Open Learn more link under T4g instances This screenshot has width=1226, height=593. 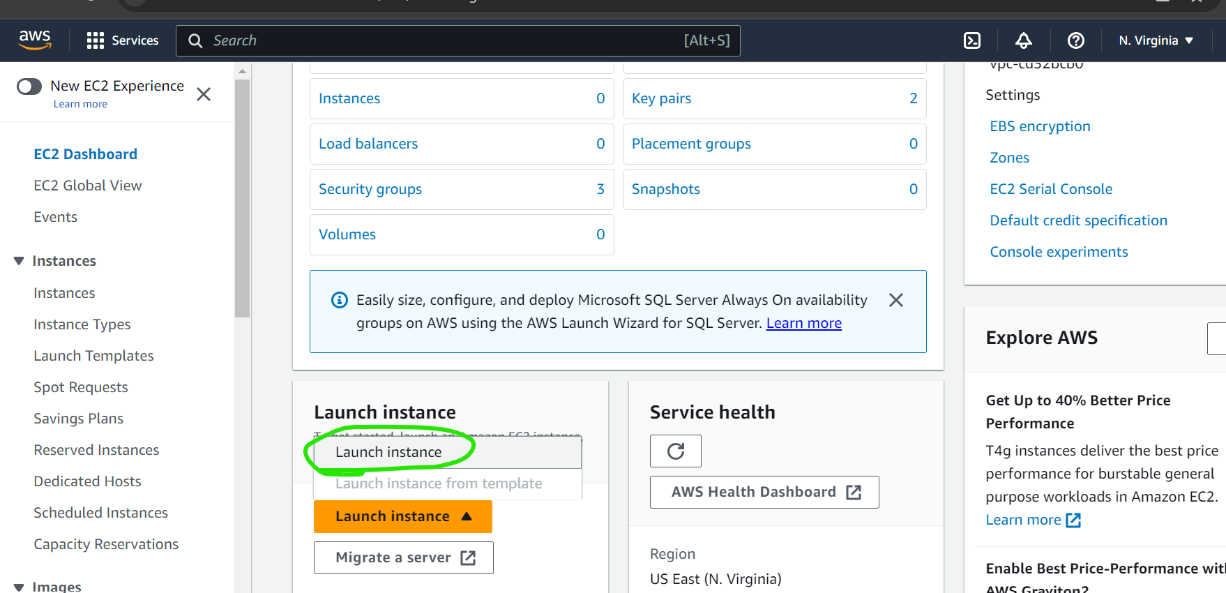[1033, 520]
